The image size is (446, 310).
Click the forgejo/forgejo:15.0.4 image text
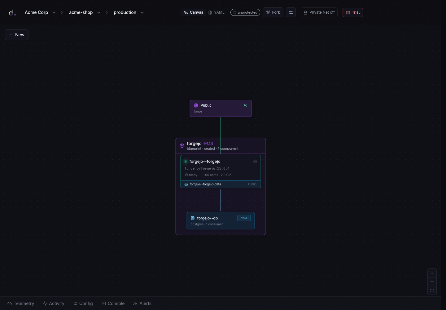coord(207,168)
